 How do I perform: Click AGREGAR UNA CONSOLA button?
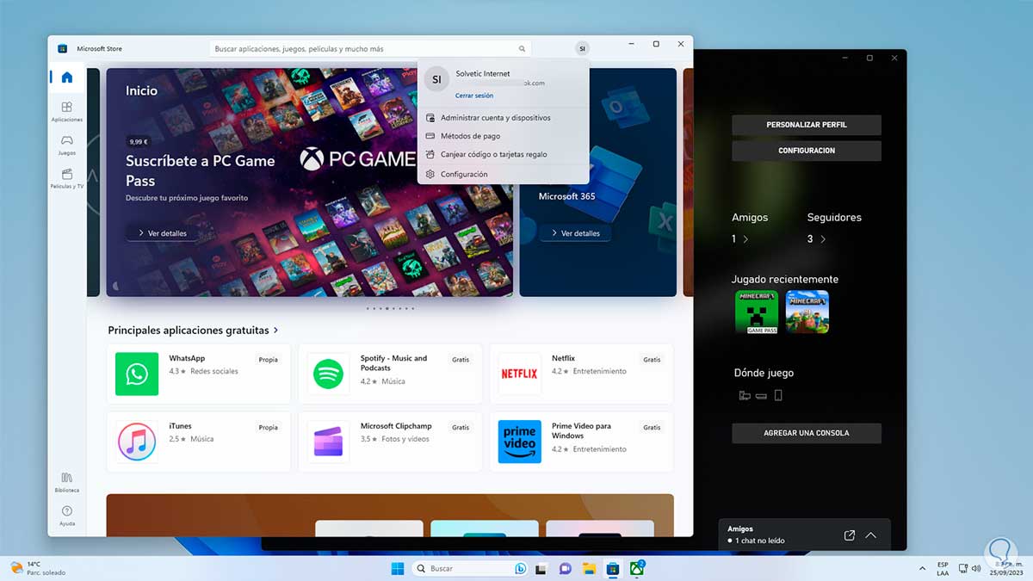pyautogui.click(x=807, y=433)
